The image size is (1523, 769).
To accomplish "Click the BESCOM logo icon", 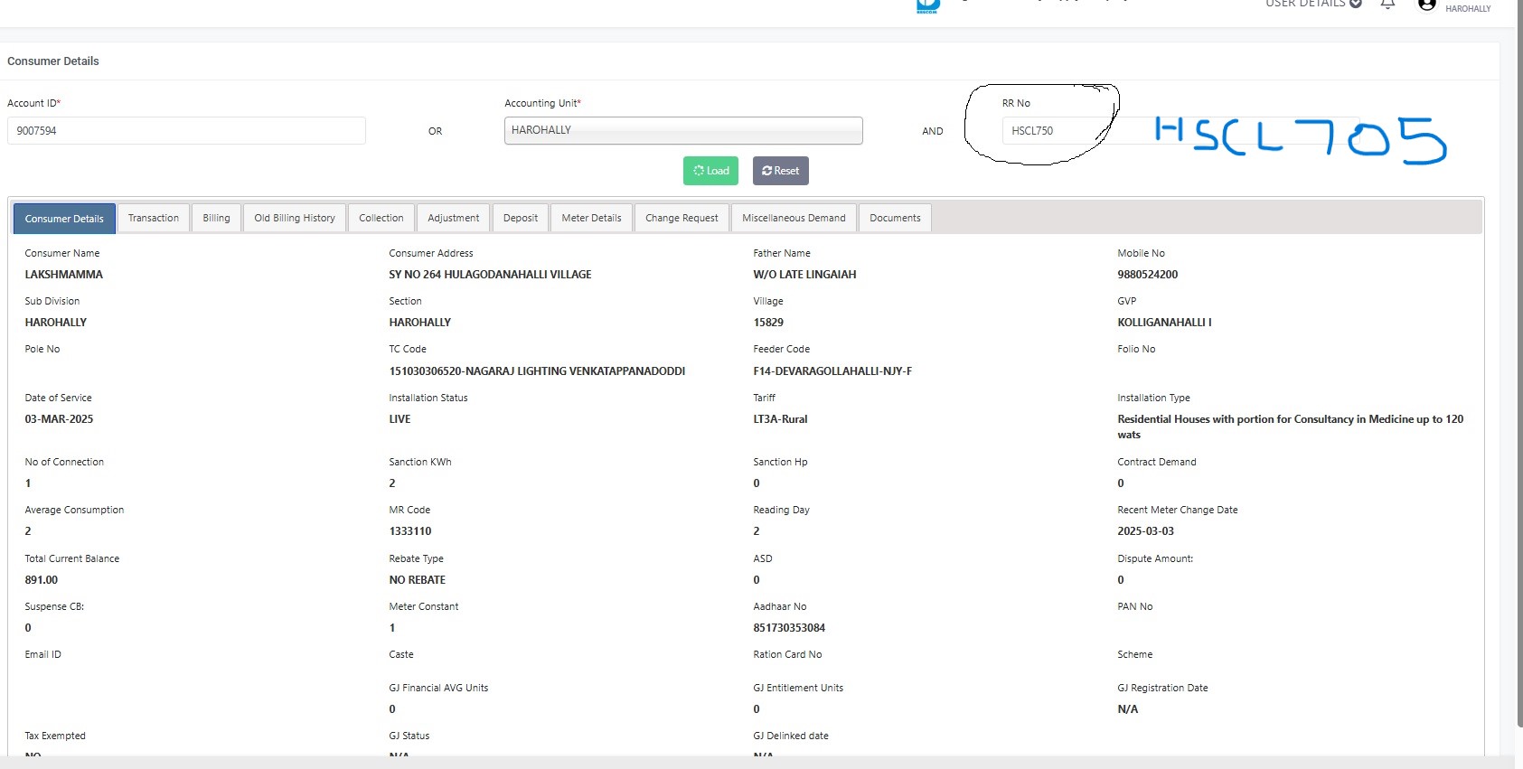I will click(927, 6).
